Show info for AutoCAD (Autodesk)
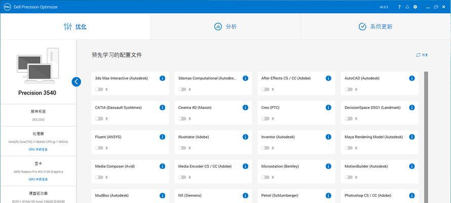Screen dimensions: 451x203 [412, 78]
